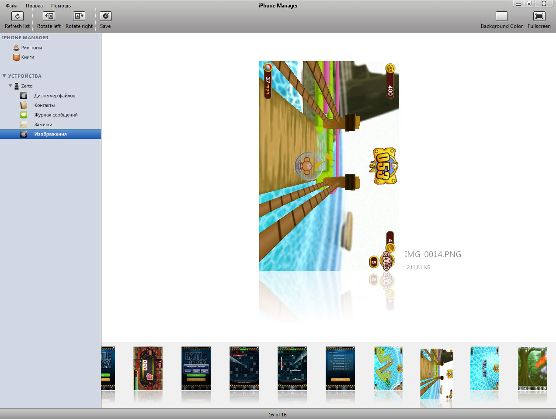Viewport: 556px width, 419px height.
Task: Open Рингтоны in the sidebar
Action: coord(31,48)
